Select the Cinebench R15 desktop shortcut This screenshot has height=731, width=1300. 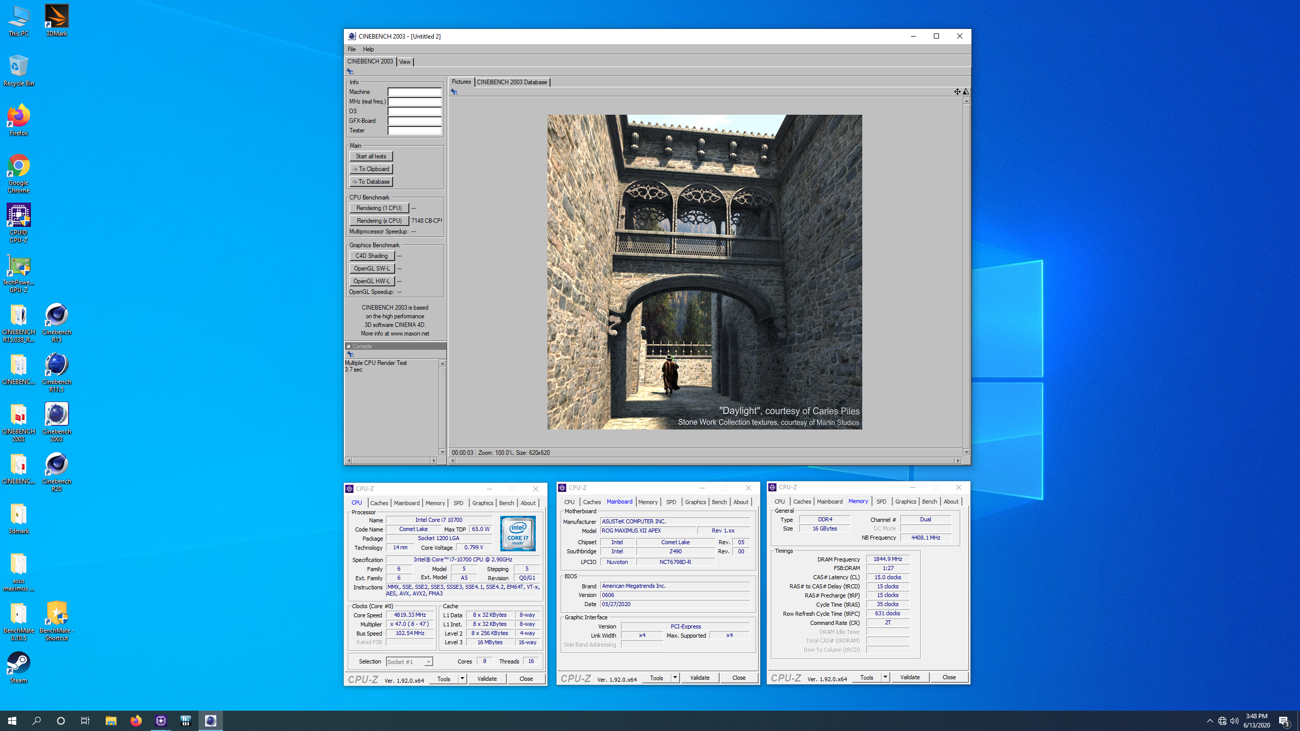56,323
